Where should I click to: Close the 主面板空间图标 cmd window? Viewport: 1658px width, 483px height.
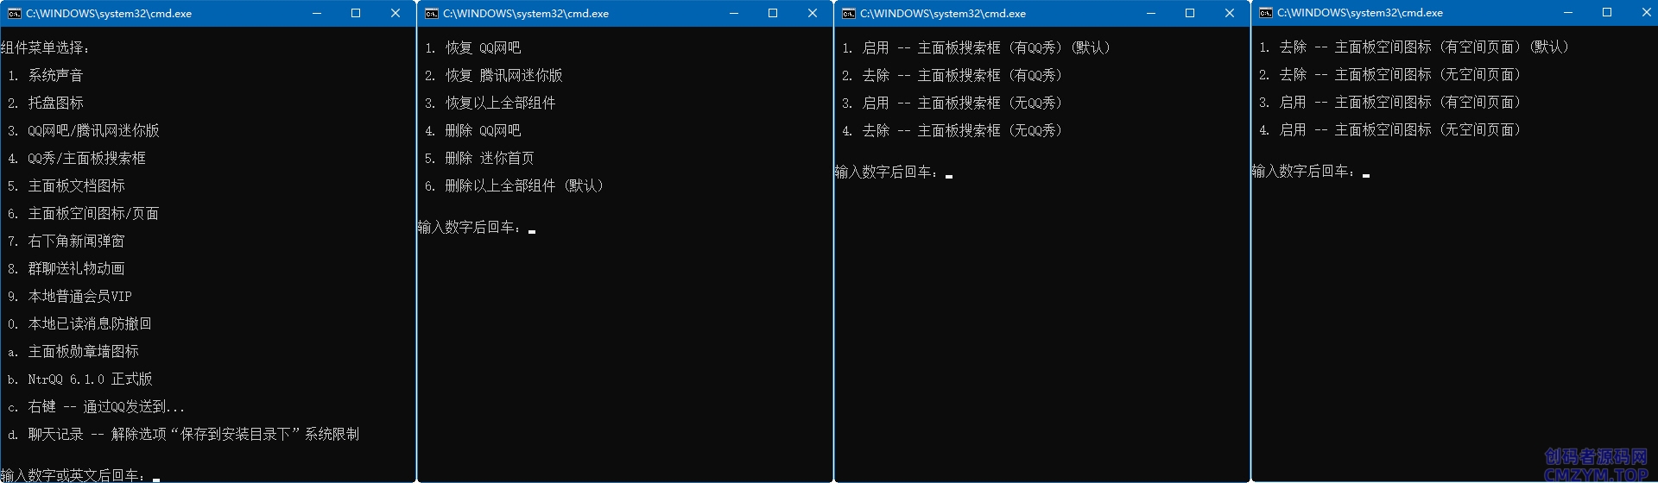click(x=1646, y=13)
